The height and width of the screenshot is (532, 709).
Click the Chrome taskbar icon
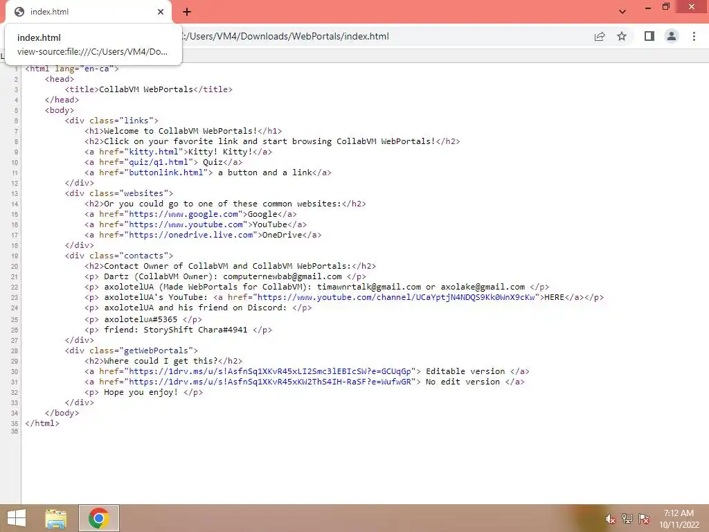coord(98,518)
